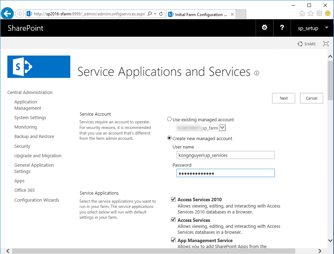
Task: Open Central Administration link
Action: (x=30, y=92)
